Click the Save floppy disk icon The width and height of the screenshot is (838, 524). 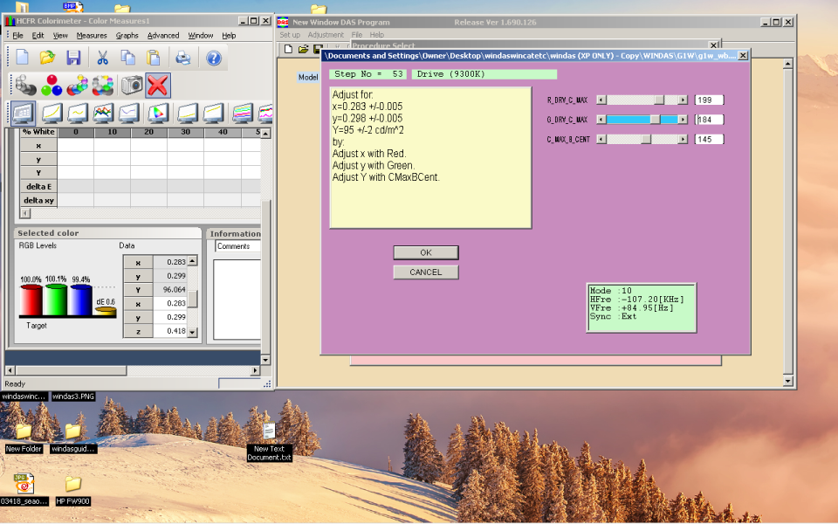point(73,58)
